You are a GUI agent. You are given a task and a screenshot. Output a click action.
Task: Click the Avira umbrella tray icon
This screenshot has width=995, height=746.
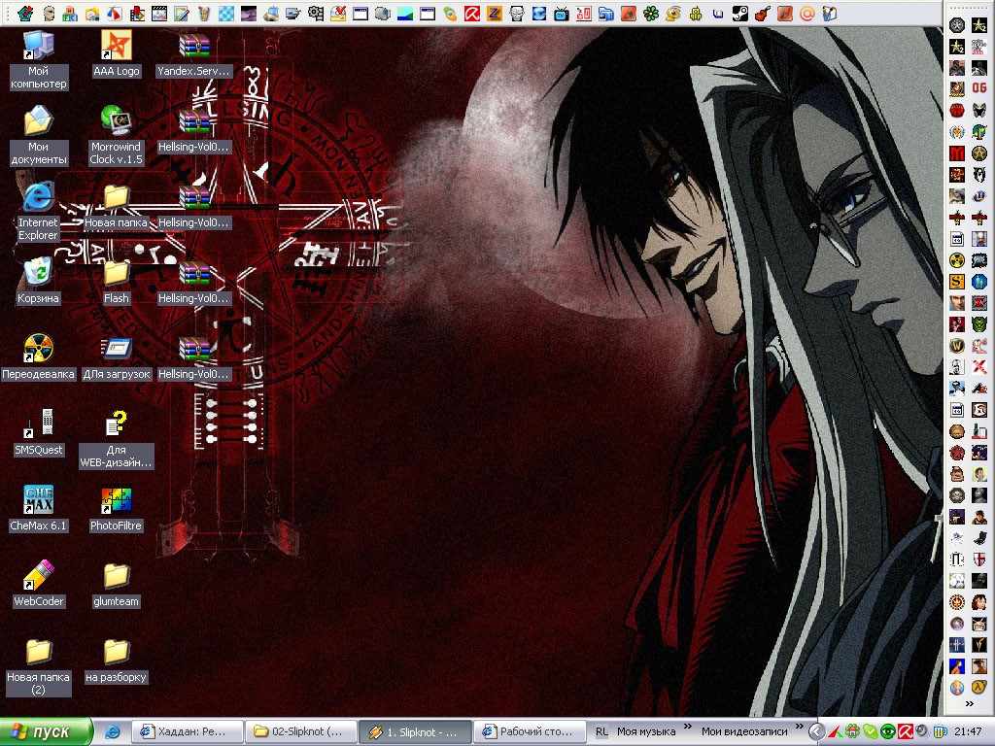pyautogui.click(x=905, y=732)
